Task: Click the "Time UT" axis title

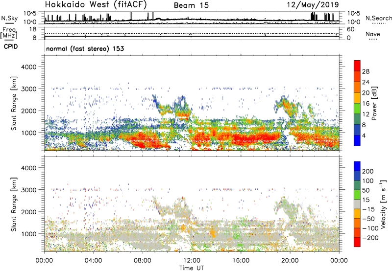Action: tap(192, 268)
